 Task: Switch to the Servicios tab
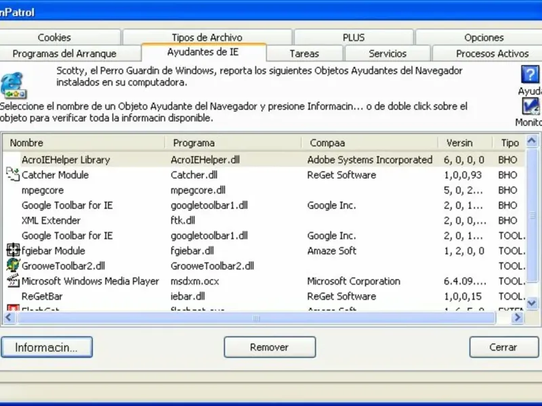pos(388,53)
